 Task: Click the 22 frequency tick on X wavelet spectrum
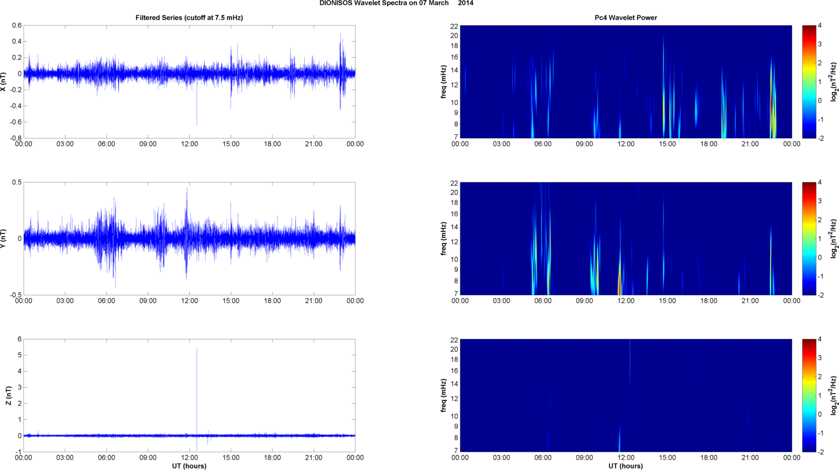coord(454,26)
